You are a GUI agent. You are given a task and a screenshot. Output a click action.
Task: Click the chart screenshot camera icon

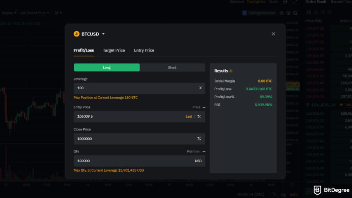click(x=282, y=13)
